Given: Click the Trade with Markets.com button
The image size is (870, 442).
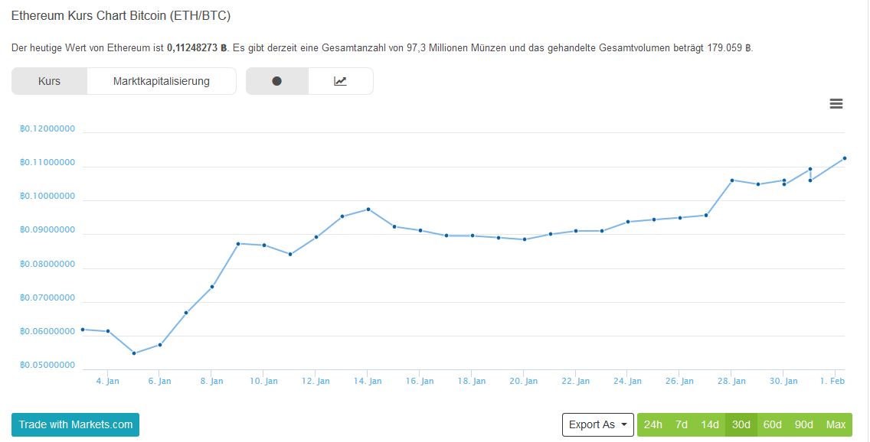Looking at the screenshot, I should click(x=74, y=424).
